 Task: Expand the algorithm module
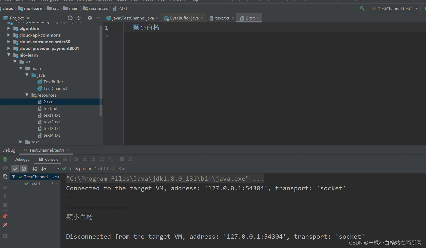tap(9, 28)
